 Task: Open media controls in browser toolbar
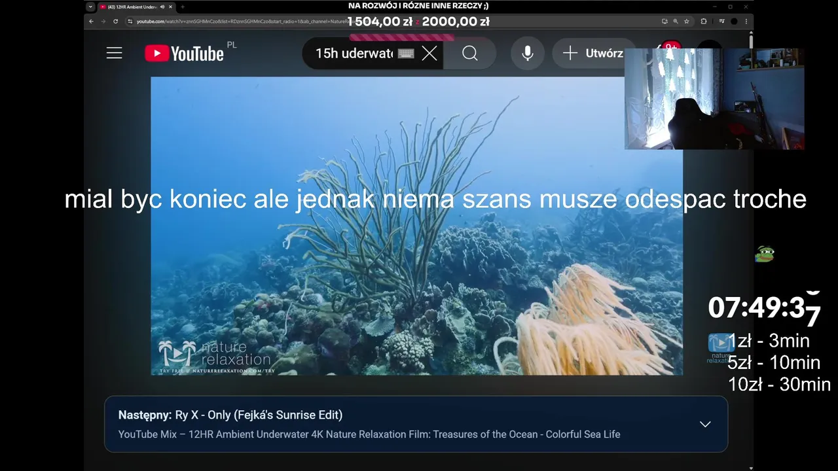click(722, 21)
